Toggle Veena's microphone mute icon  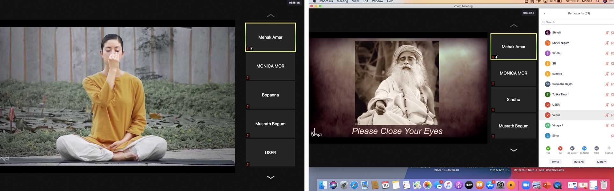coord(607,115)
